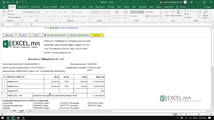Click the Share button

coord(207,7)
